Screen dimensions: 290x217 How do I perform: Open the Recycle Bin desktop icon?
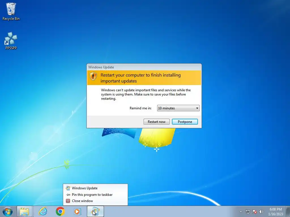tap(11, 11)
